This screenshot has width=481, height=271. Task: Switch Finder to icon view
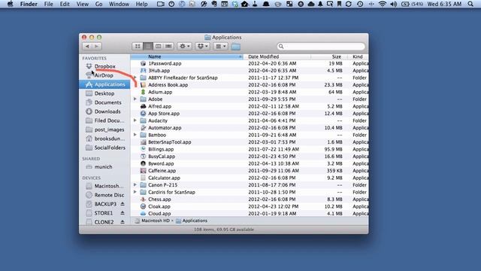[x=138, y=46]
